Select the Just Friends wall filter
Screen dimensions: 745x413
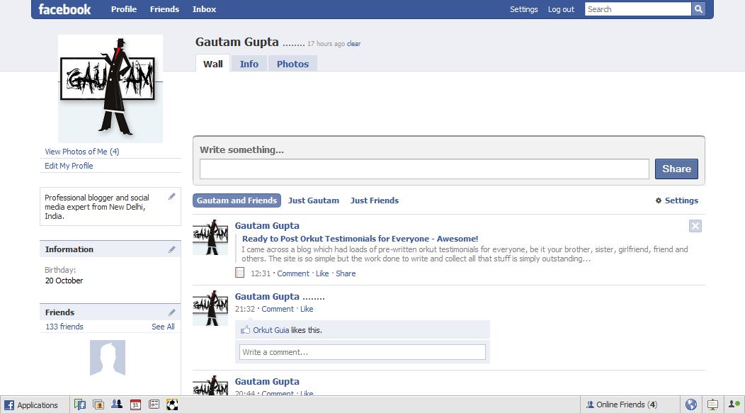pos(374,200)
